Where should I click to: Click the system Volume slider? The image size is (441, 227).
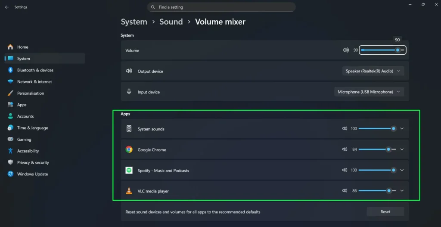382,50
